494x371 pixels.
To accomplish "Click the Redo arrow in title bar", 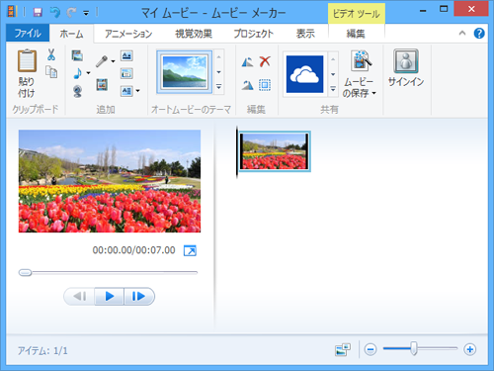I will 71,13.
